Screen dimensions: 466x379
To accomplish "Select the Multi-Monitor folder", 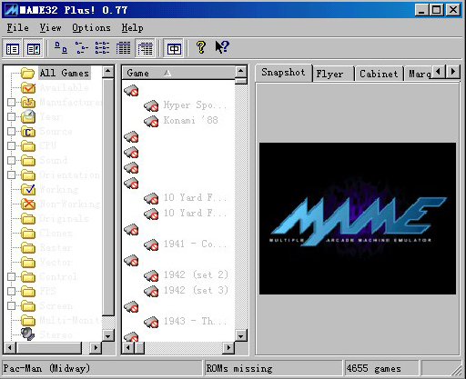I will (61, 320).
